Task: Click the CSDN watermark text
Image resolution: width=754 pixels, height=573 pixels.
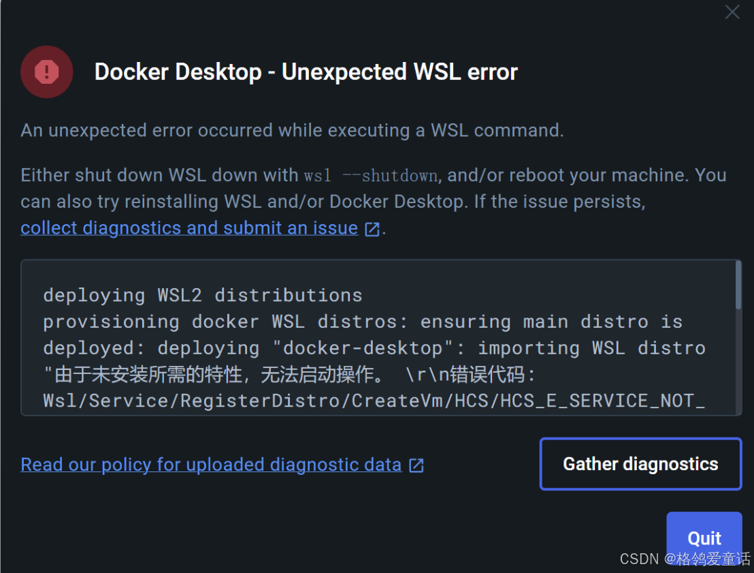Action: coord(685,559)
